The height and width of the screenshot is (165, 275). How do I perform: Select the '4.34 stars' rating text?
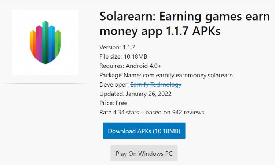126,113
